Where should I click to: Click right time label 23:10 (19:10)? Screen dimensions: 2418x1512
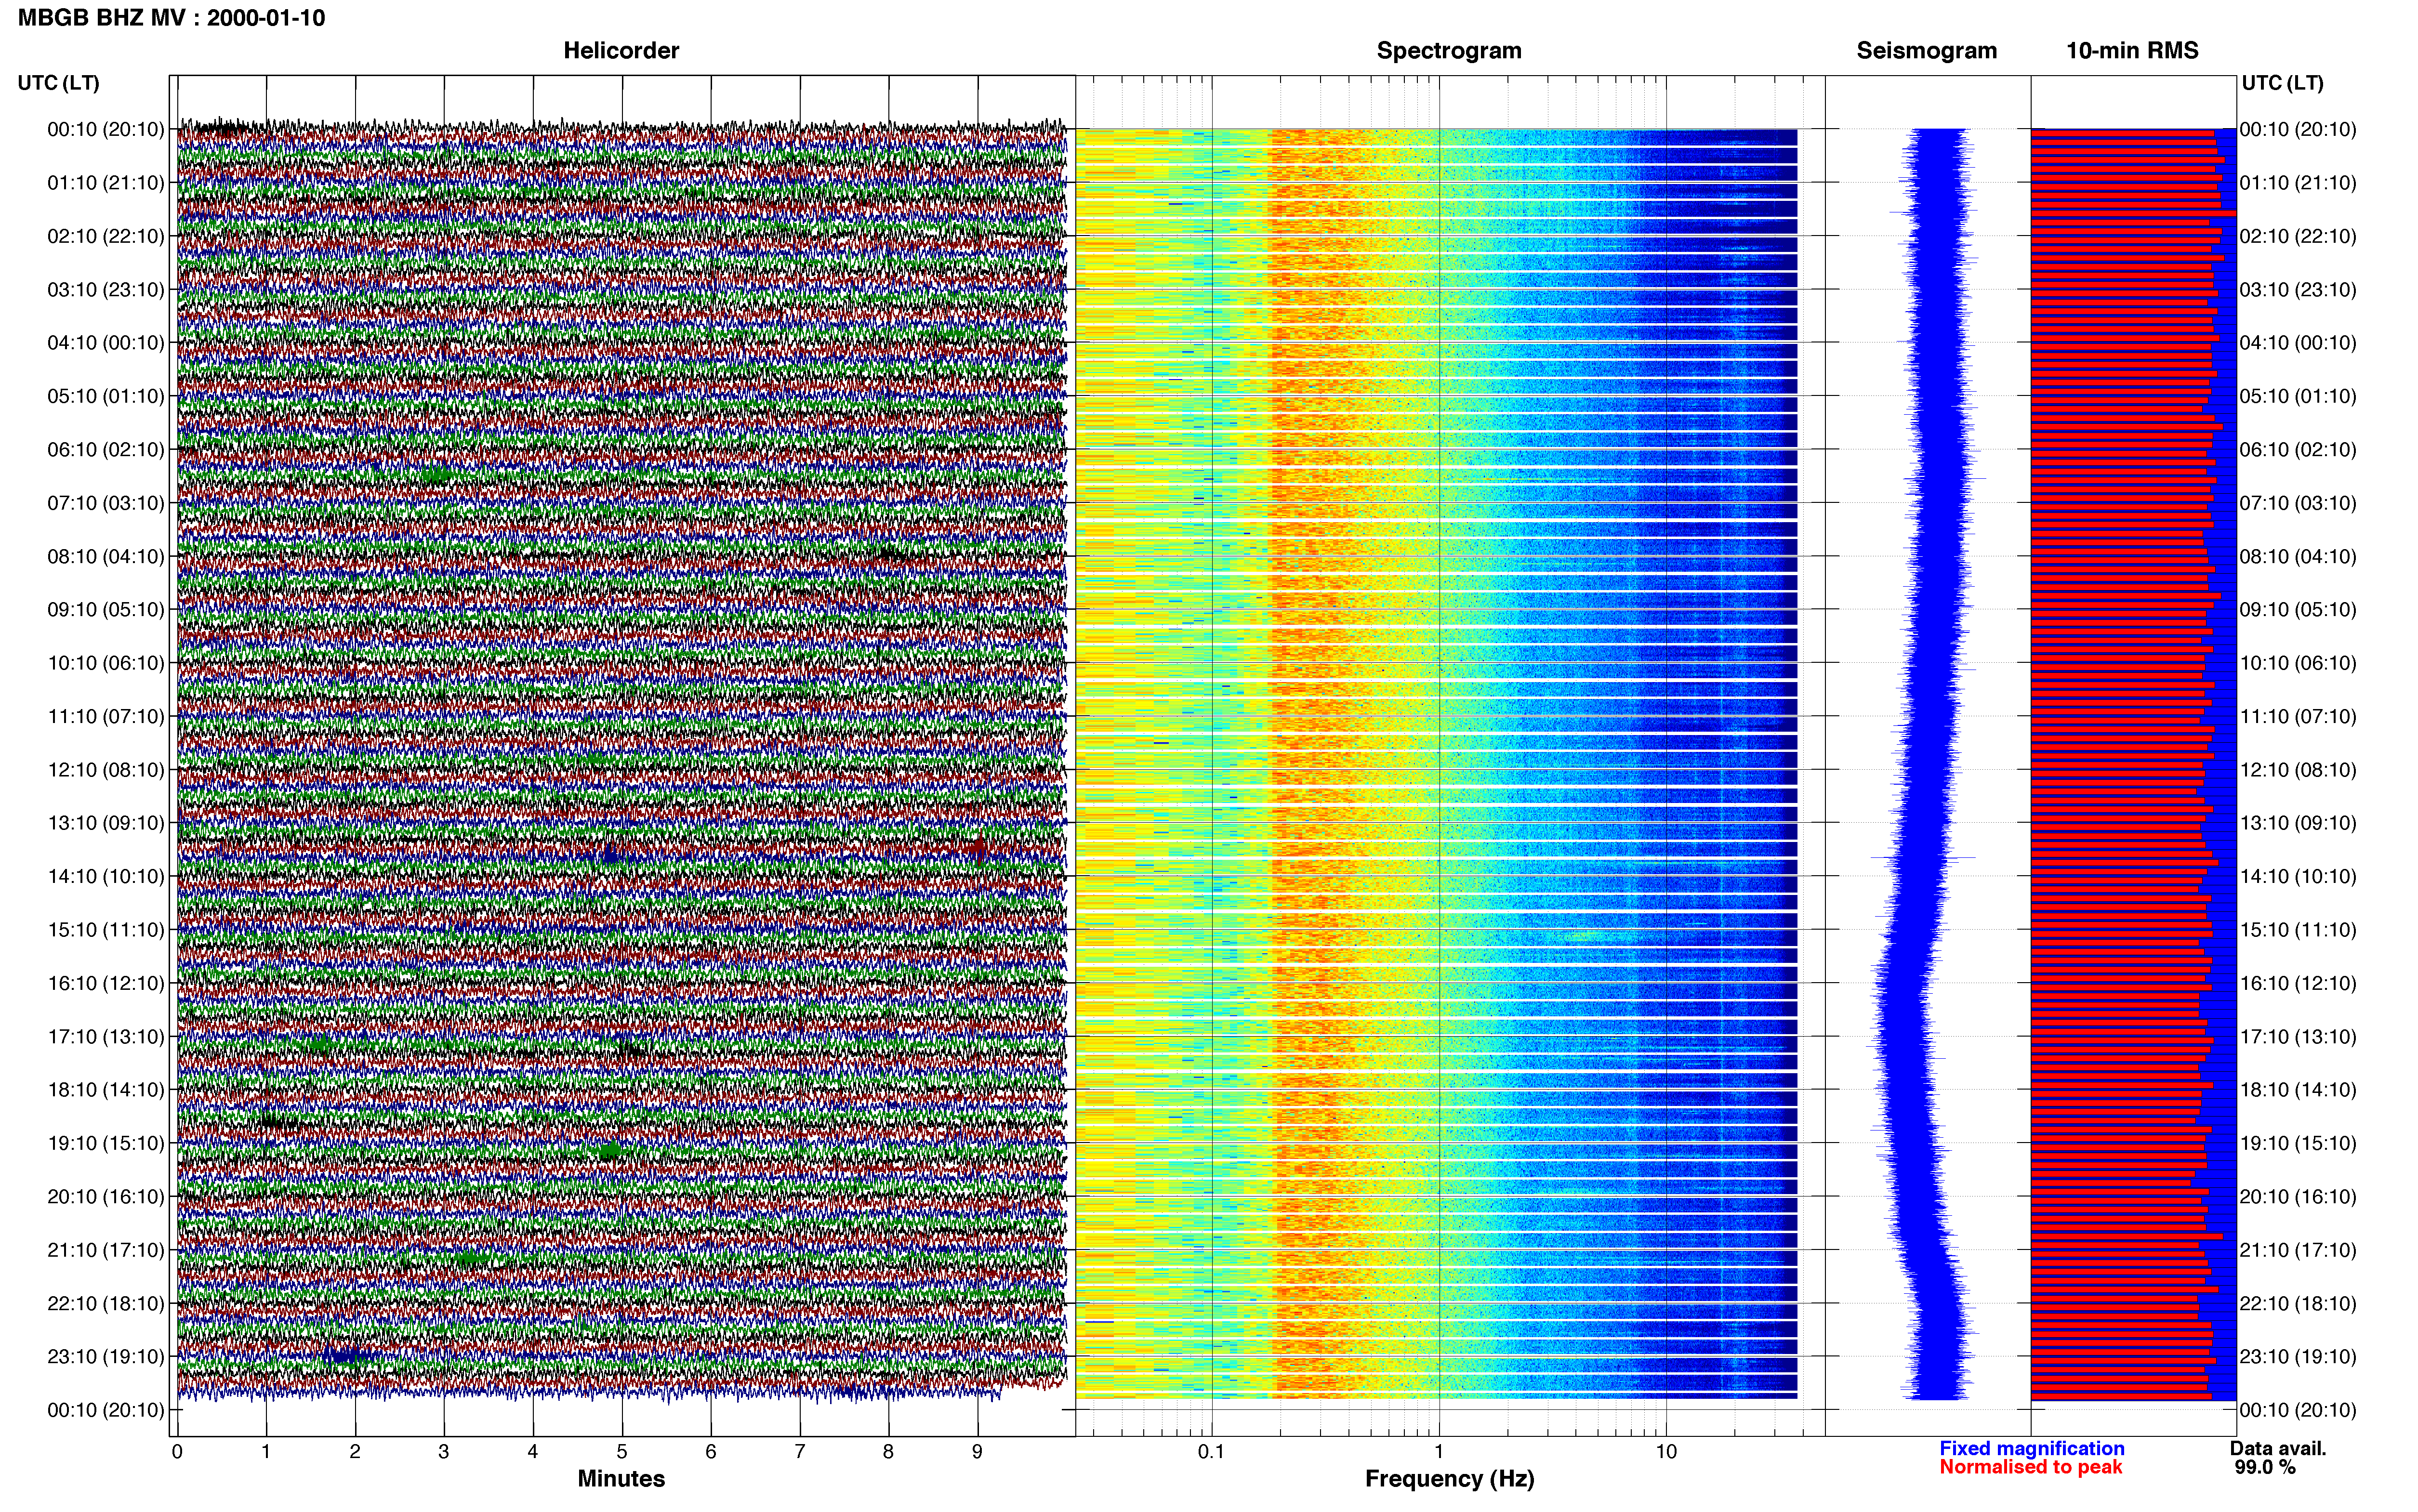[x=2298, y=1357]
